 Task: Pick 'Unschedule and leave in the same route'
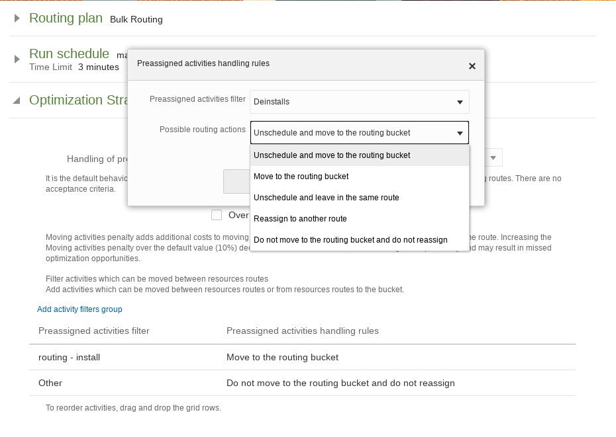coord(326,198)
